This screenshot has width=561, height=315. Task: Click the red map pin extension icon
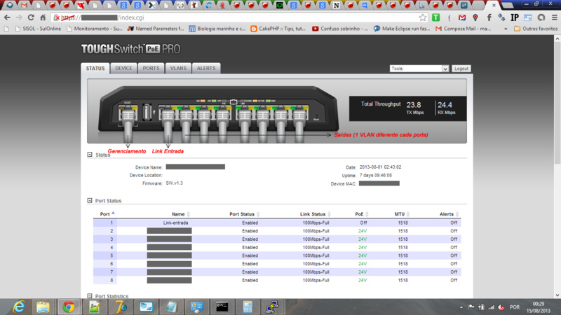[x=475, y=17]
